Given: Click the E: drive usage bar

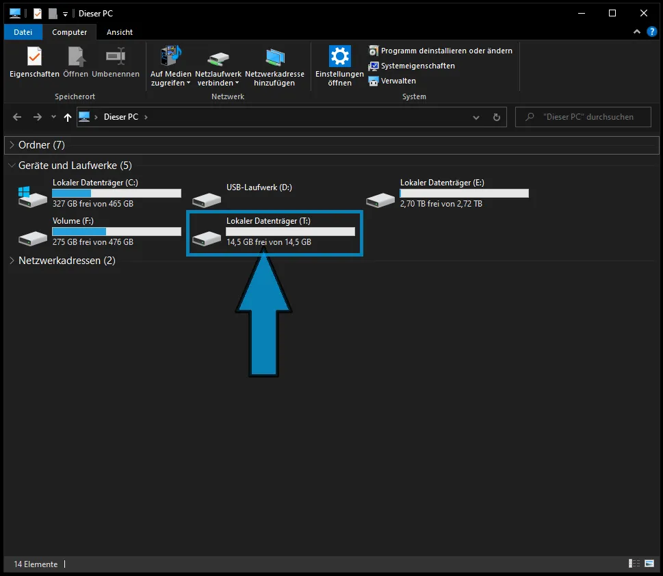Looking at the screenshot, I should [465, 194].
